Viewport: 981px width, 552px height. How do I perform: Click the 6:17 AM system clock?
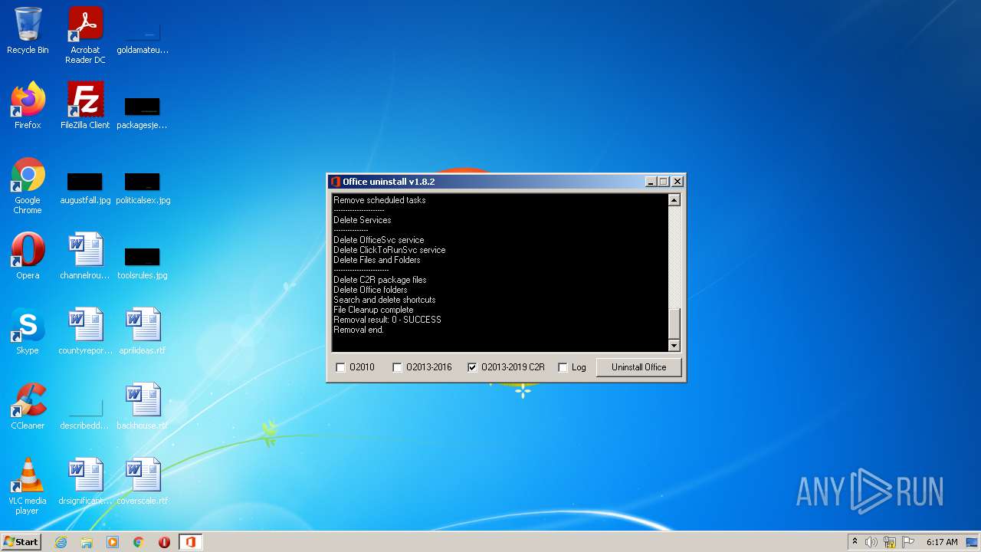pos(942,542)
